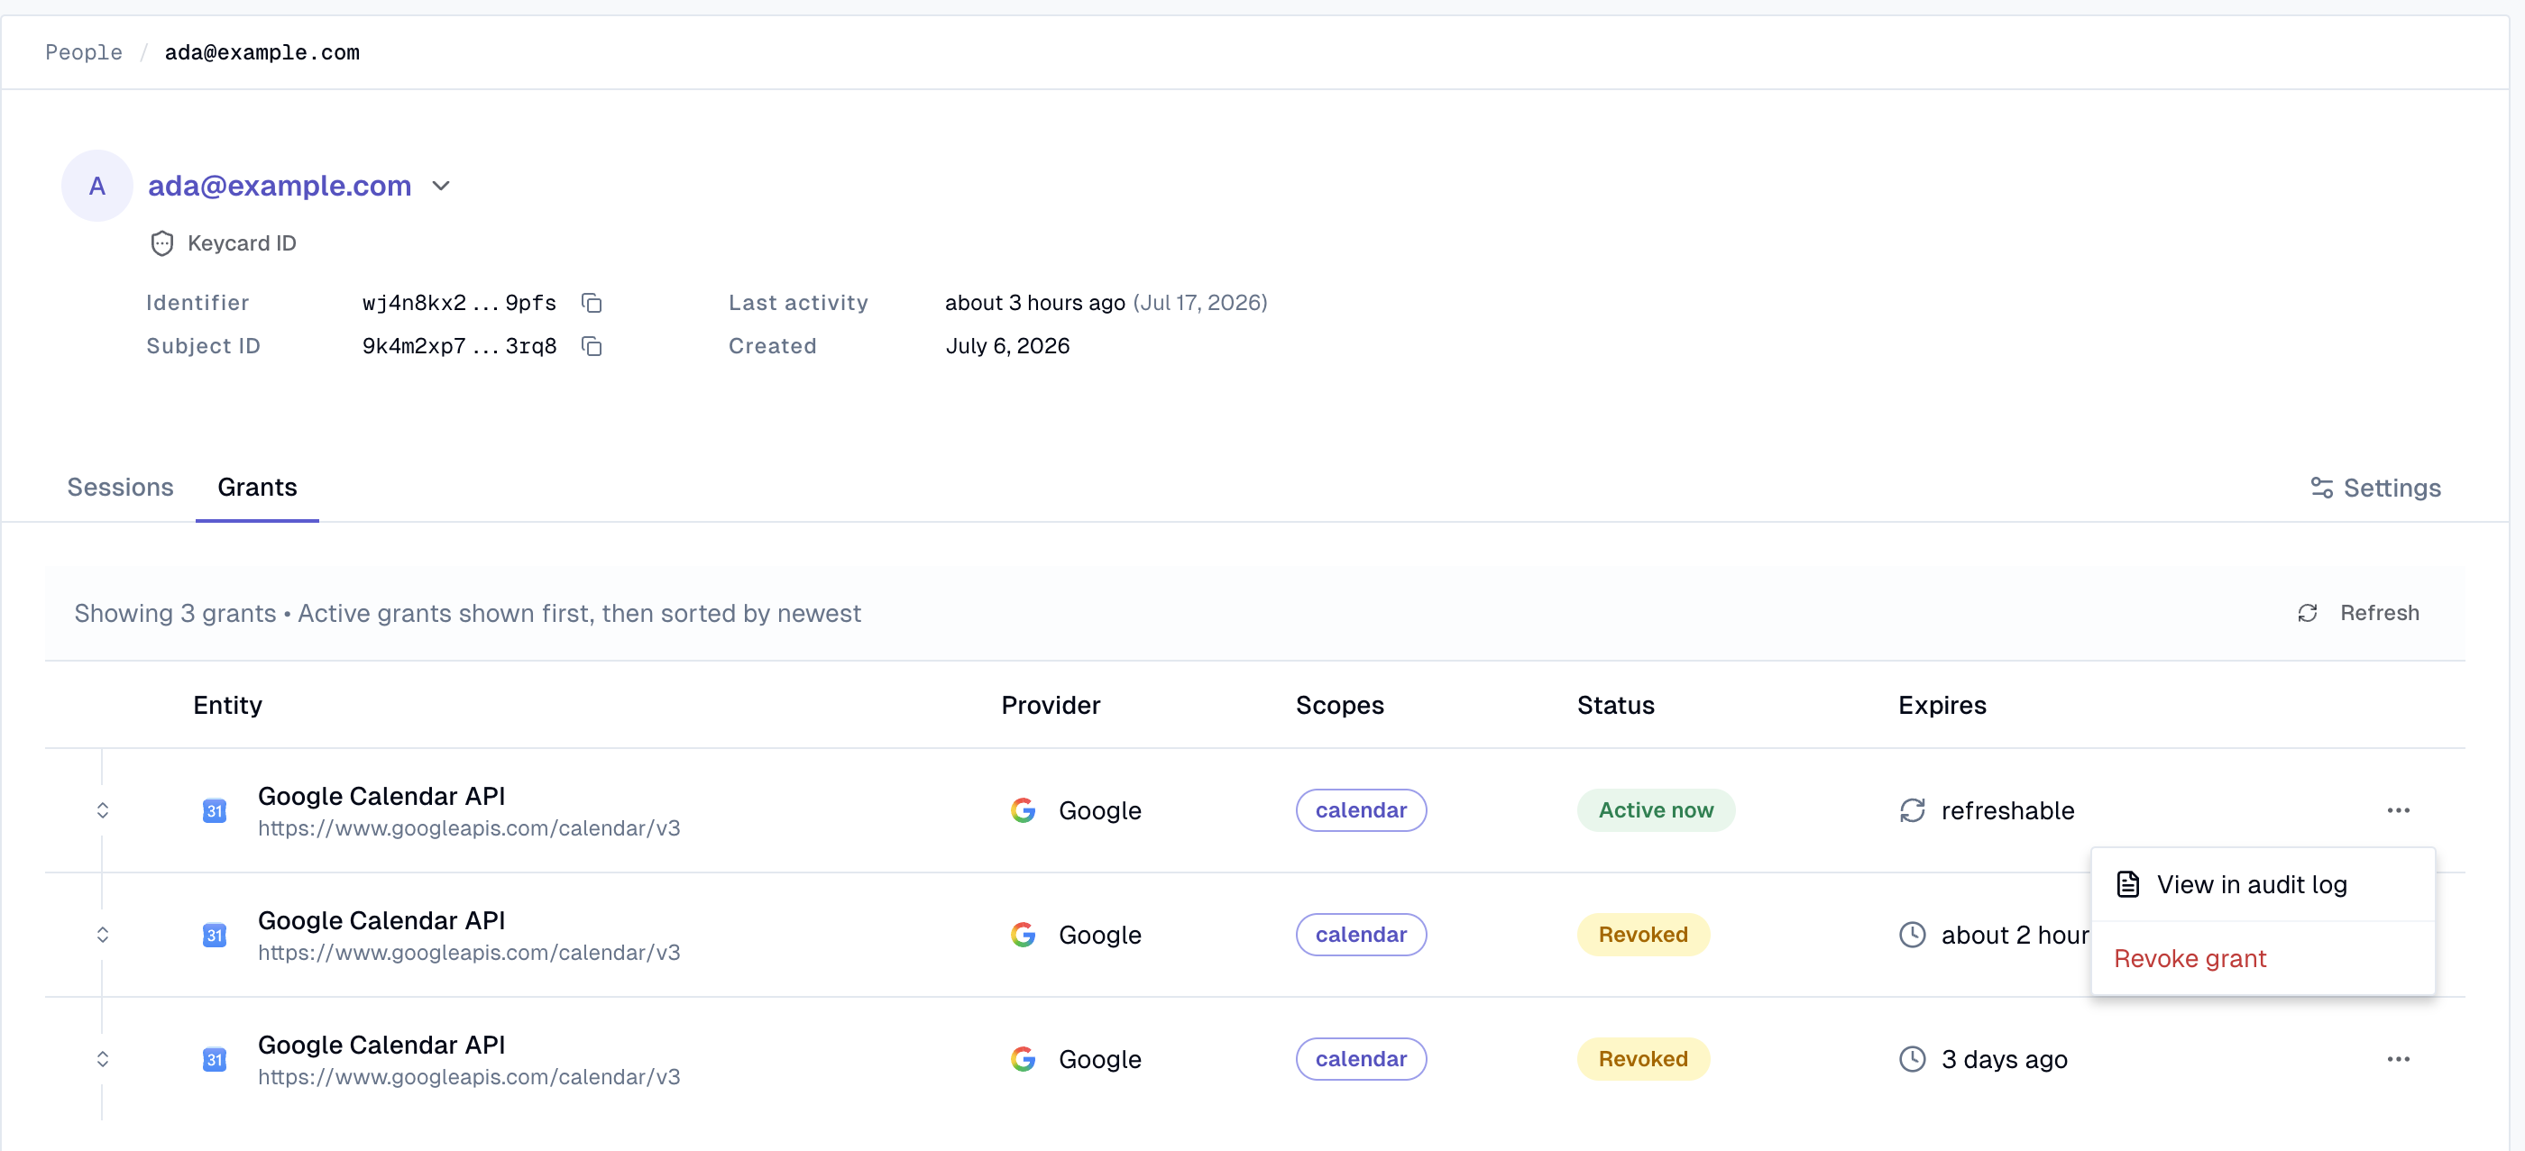This screenshot has height=1151, width=2525.
Task: Click calendar scope chip in 3 days ago row
Action: click(1361, 1059)
